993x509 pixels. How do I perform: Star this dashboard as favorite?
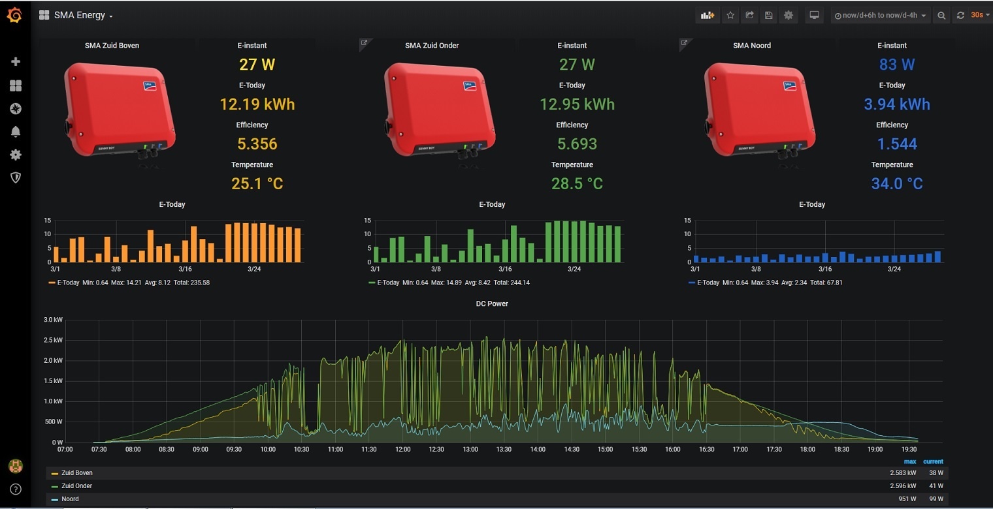coord(730,15)
